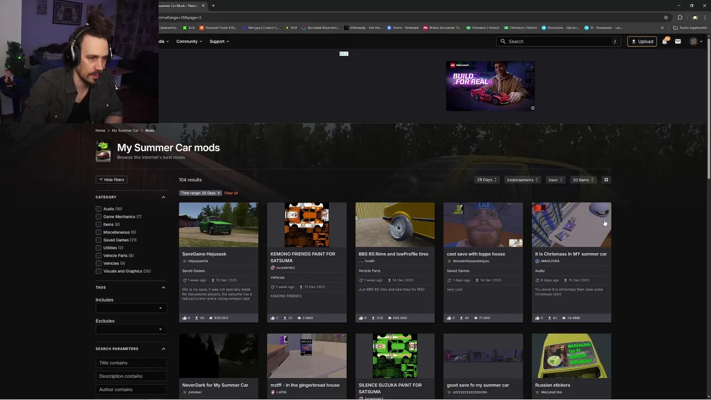This screenshot has height=400, width=711.
Task: Click the ad info icon on the LEGO banner
Action: coord(533,108)
